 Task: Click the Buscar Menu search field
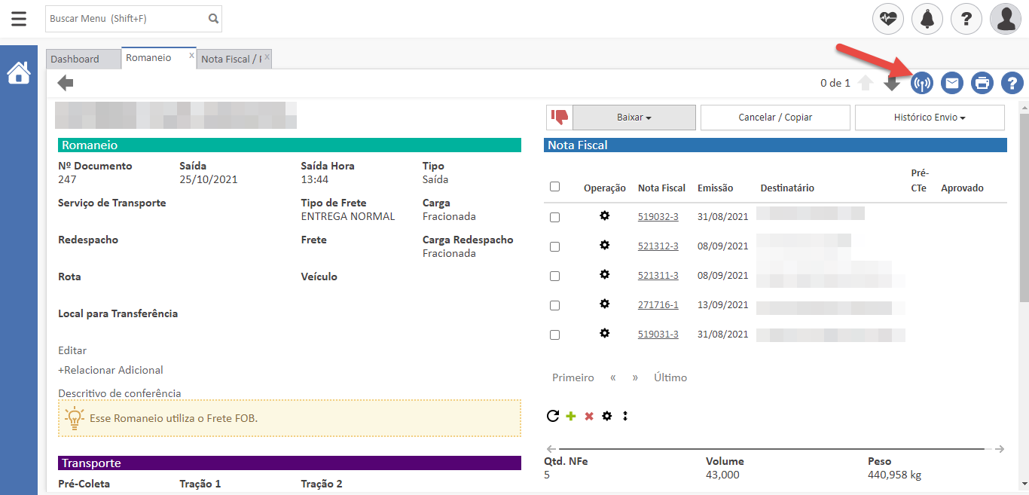[125, 19]
